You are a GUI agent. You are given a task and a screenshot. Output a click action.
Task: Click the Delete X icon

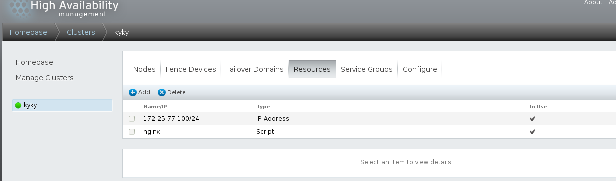(162, 92)
